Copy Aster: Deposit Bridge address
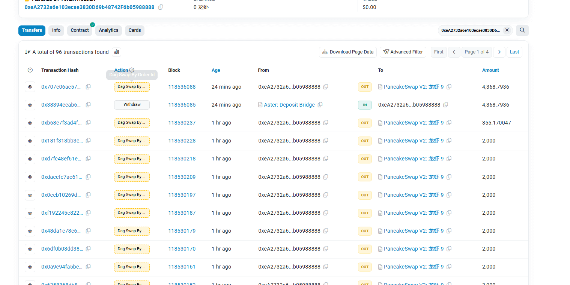Screen dimensions: 570x285 (x=320, y=105)
